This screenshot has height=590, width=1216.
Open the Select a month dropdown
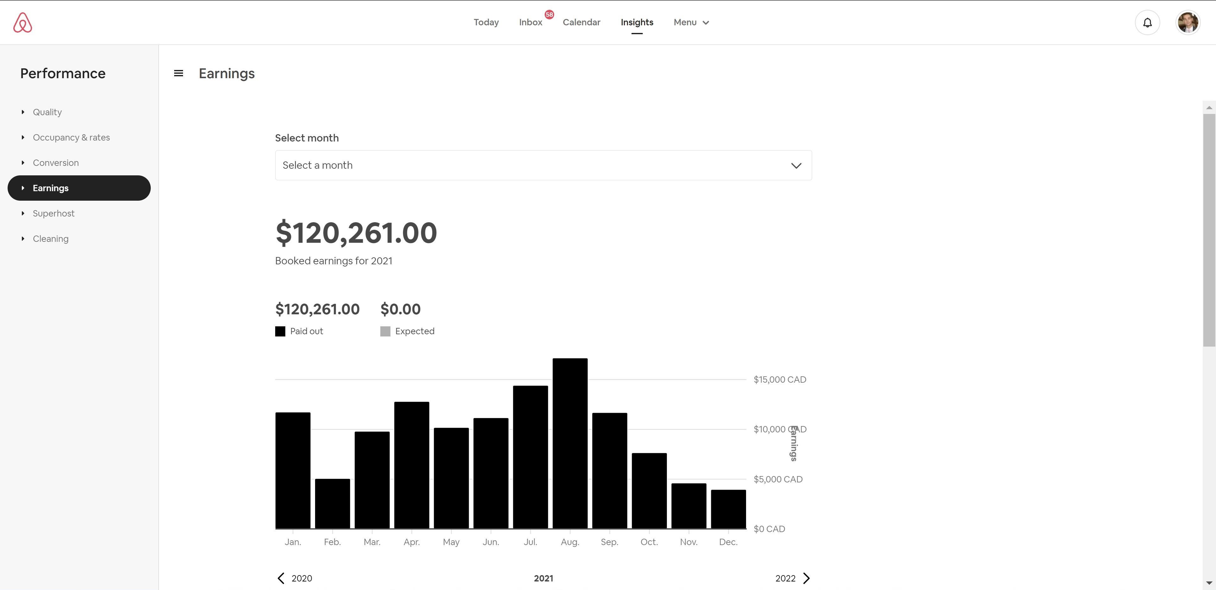543,165
